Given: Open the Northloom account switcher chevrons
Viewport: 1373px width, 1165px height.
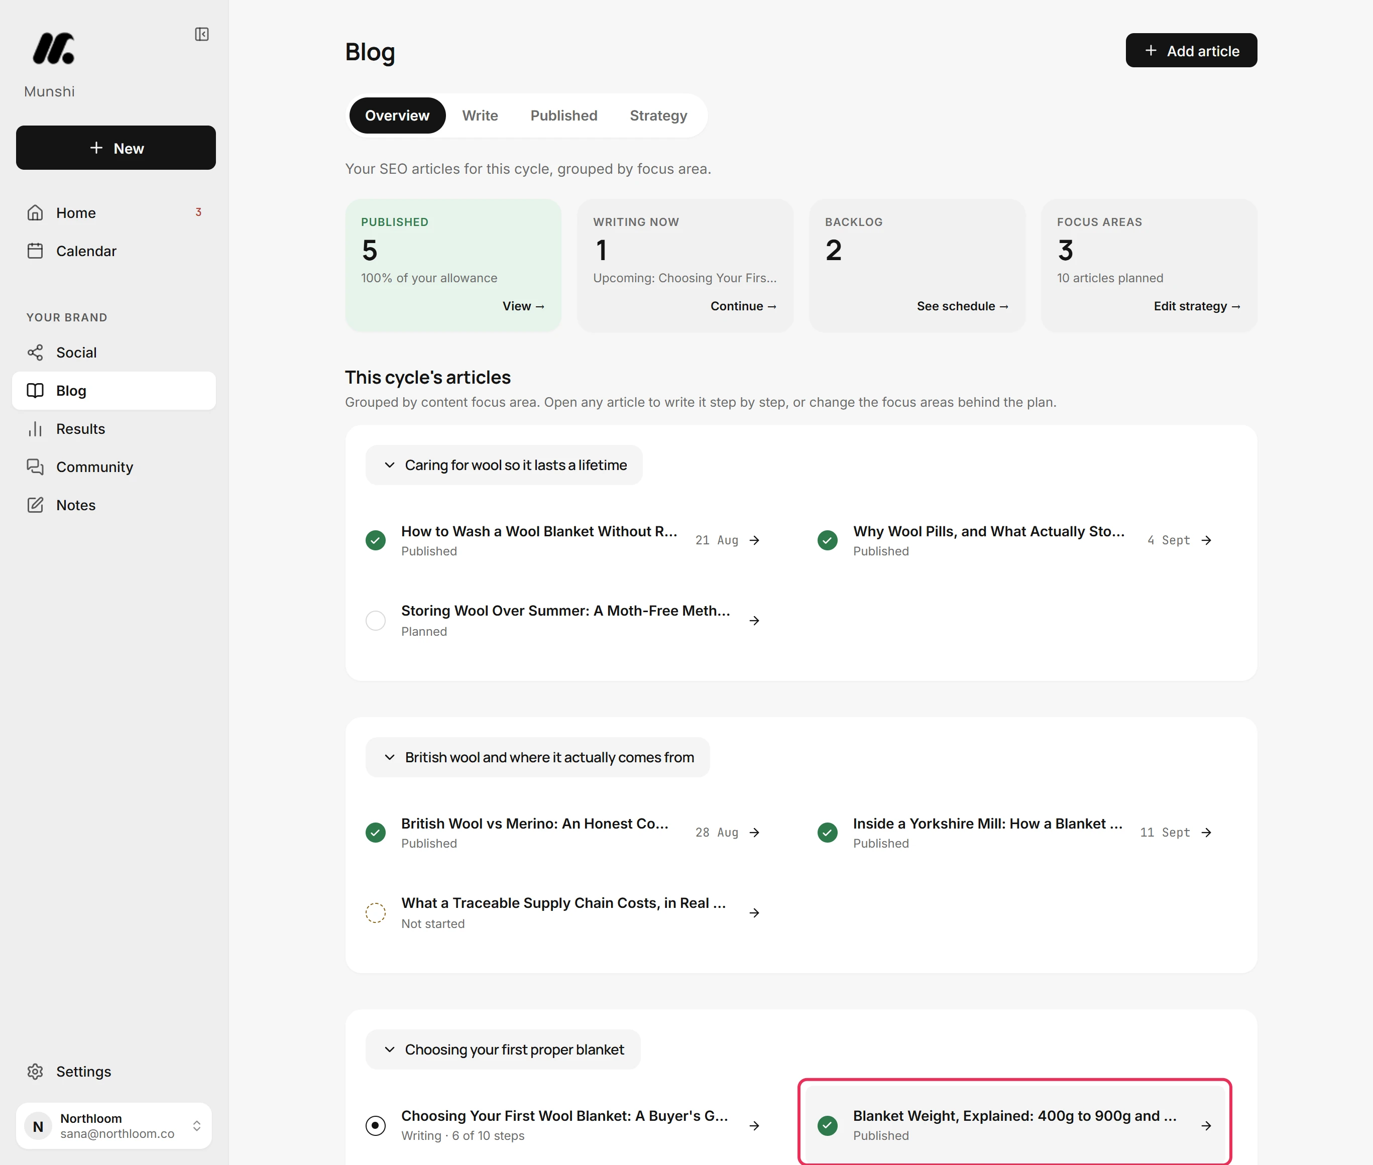Looking at the screenshot, I should click(x=197, y=1126).
